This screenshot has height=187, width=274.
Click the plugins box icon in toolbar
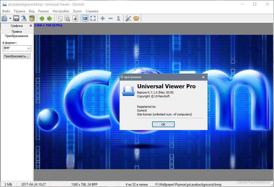tap(136, 18)
